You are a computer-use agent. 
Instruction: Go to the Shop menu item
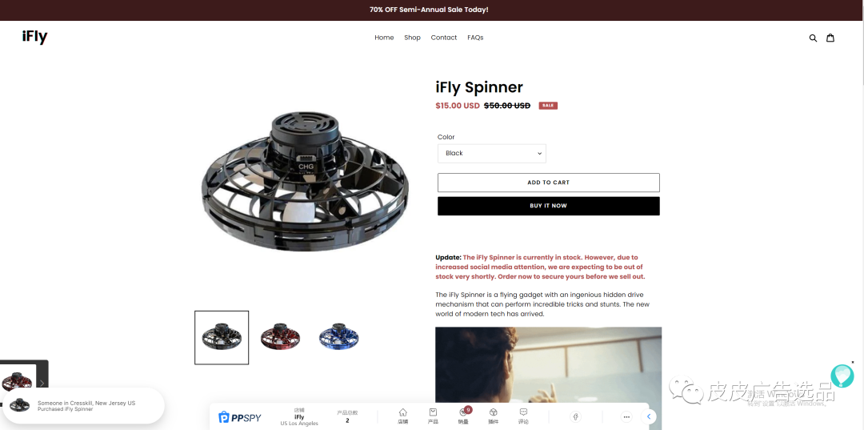pyautogui.click(x=412, y=38)
